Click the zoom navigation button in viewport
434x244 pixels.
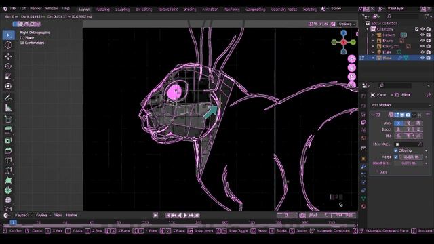point(352,59)
